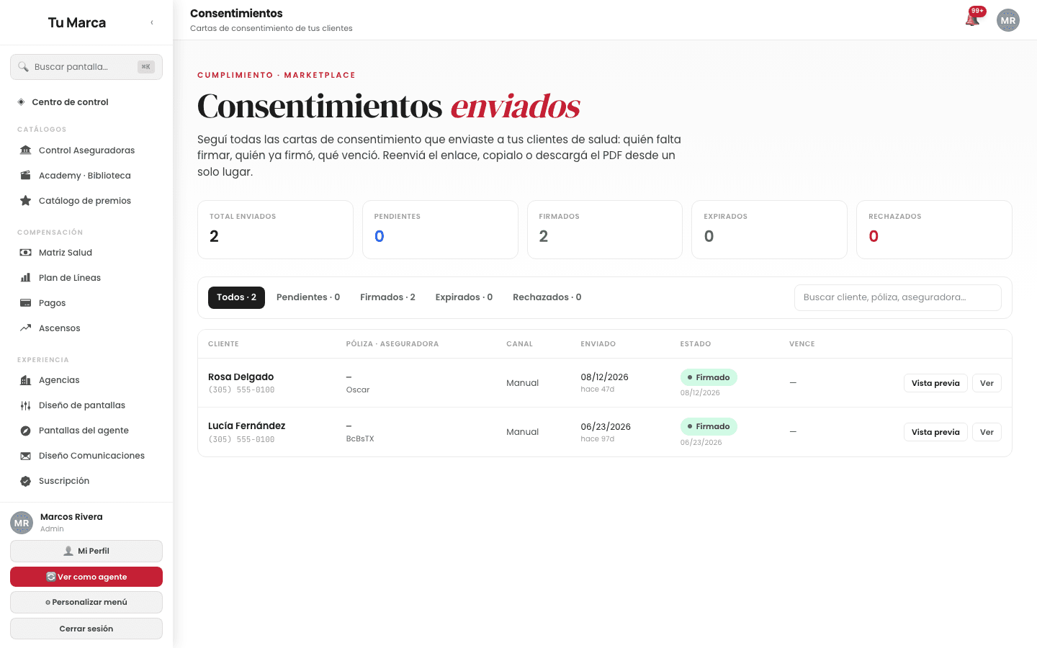Click the Control Aseguradoras bank icon
The width and height of the screenshot is (1037, 648).
tap(26, 150)
